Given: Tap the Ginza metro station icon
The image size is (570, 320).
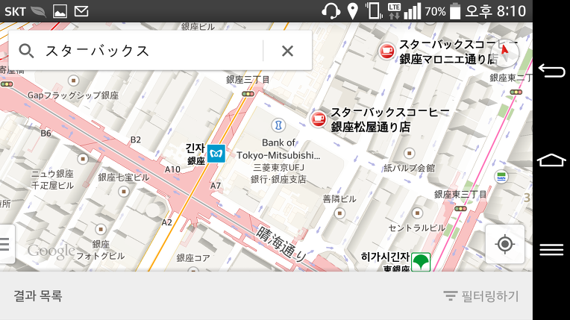Looking at the screenshot, I should pos(216,154).
